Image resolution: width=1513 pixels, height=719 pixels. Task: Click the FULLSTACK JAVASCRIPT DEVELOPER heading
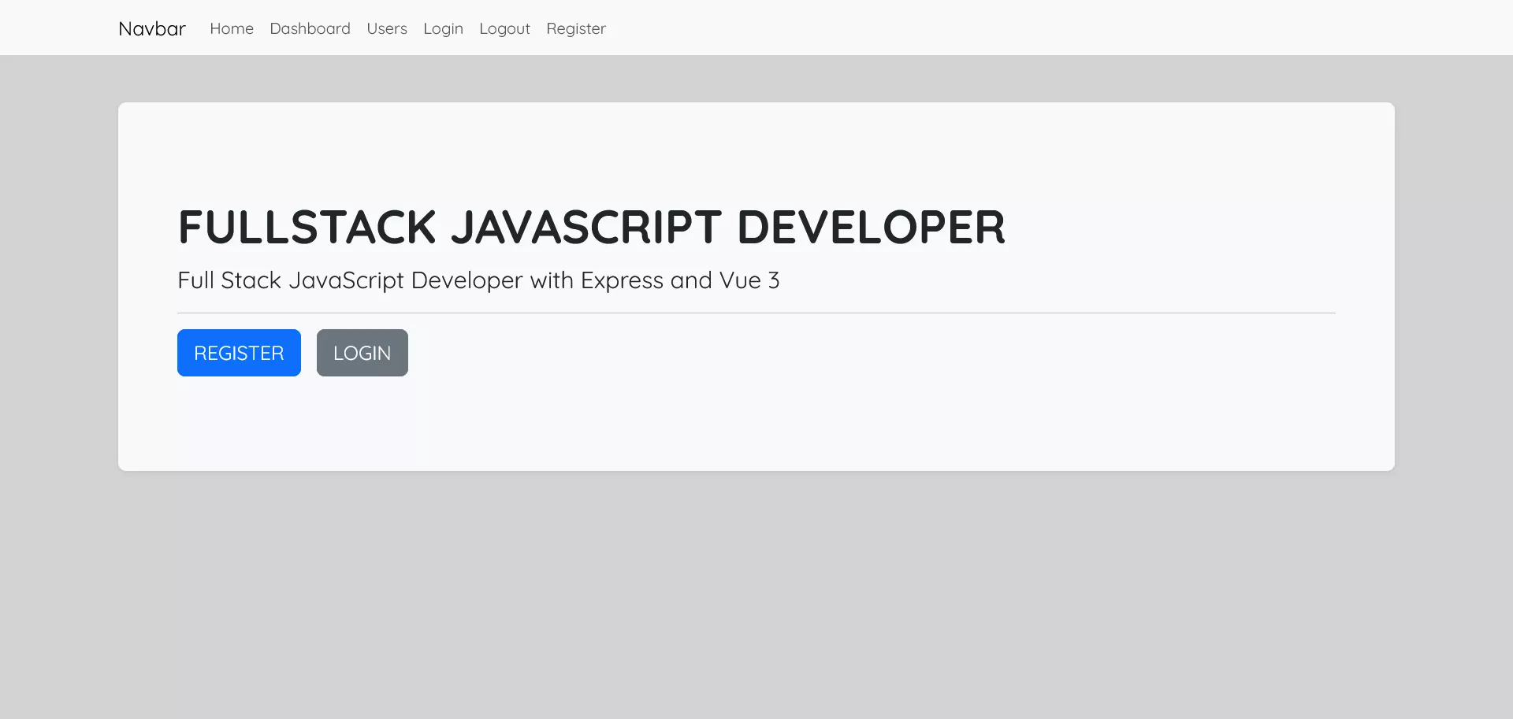pyautogui.click(x=592, y=227)
